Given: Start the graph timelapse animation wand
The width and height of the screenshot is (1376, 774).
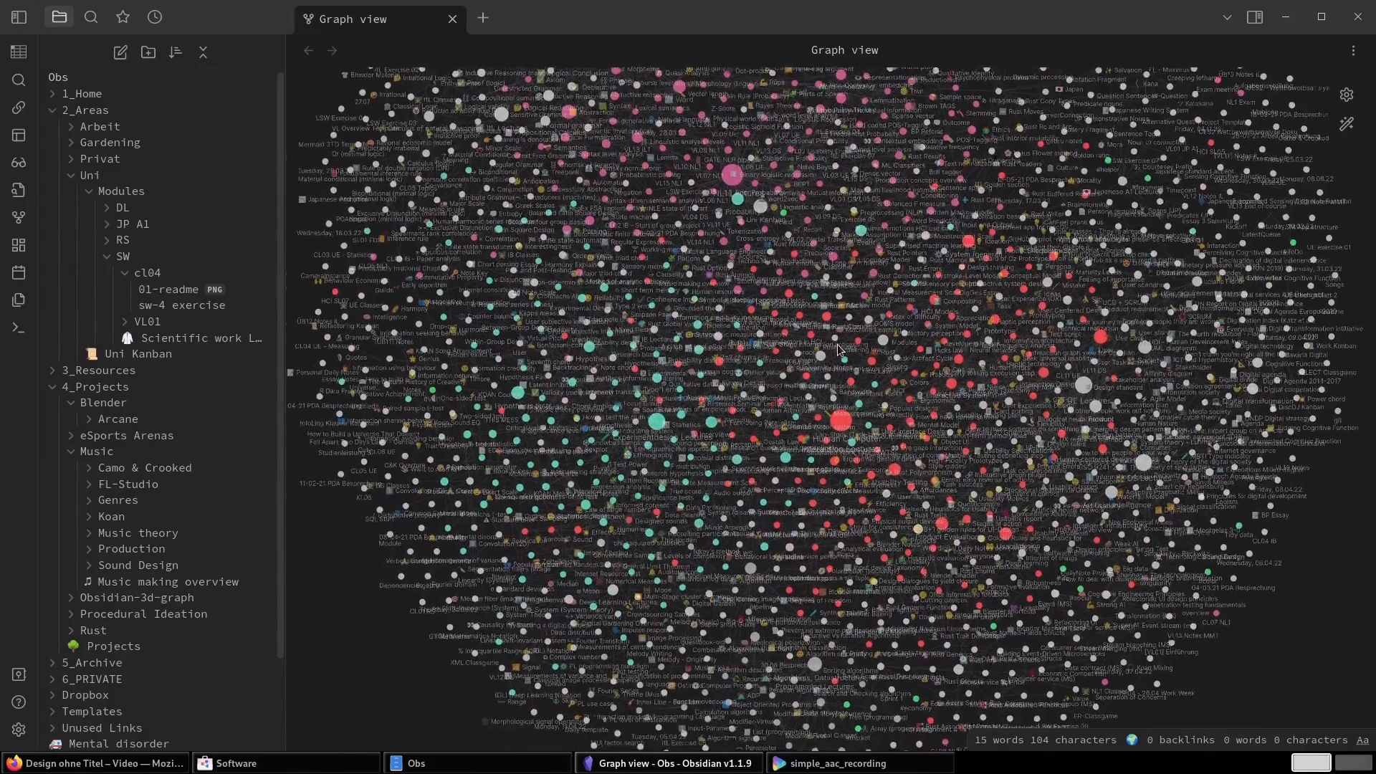Looking at the screenshot, I should coord(1347,124).
